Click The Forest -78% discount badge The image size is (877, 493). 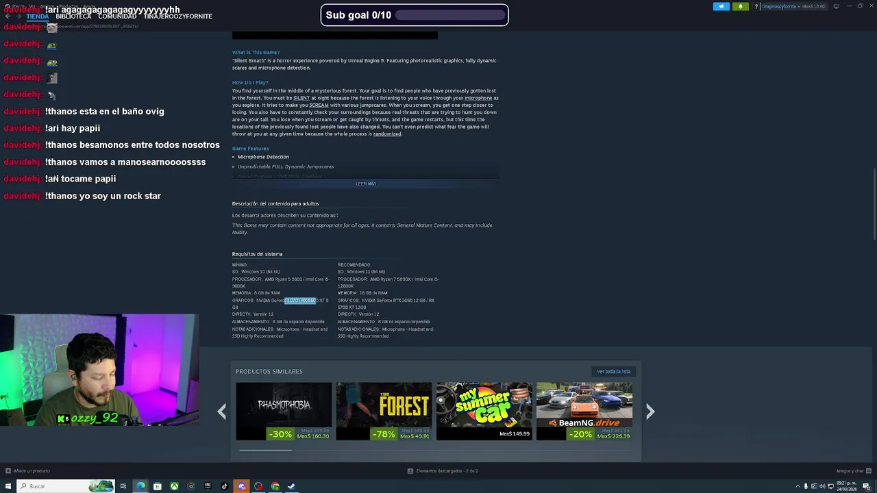coord(384,434)
